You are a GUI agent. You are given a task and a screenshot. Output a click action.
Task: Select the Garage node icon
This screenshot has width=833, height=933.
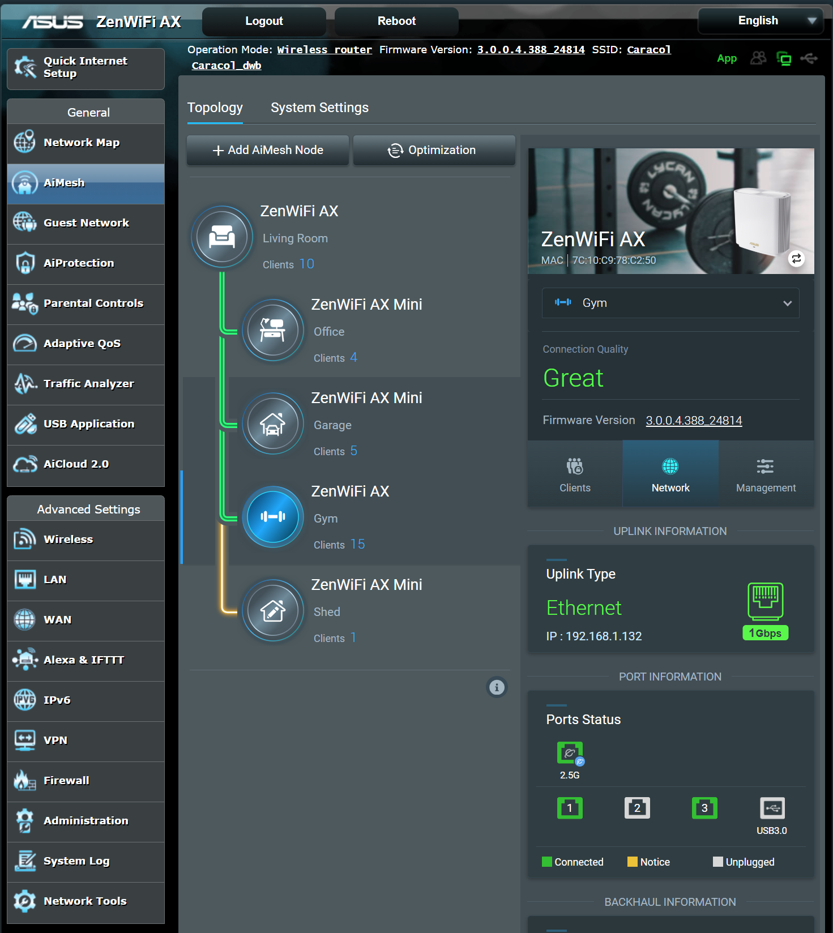coord(273,423)
